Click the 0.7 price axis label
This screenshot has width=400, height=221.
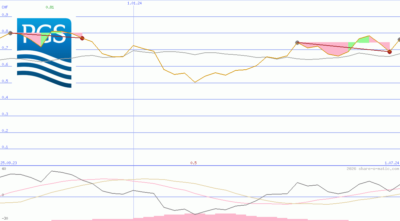pyautogui.click(x=5, y=48)
